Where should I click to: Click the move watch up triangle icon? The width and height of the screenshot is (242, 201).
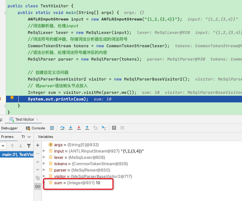pyautogui.click(x=38, y=162)
